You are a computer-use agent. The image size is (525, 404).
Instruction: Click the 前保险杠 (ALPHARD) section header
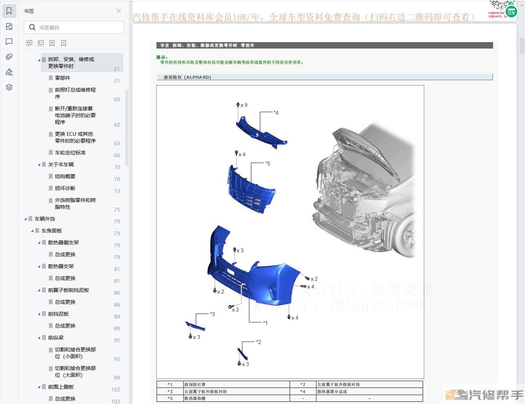click(x=324, y=77)
